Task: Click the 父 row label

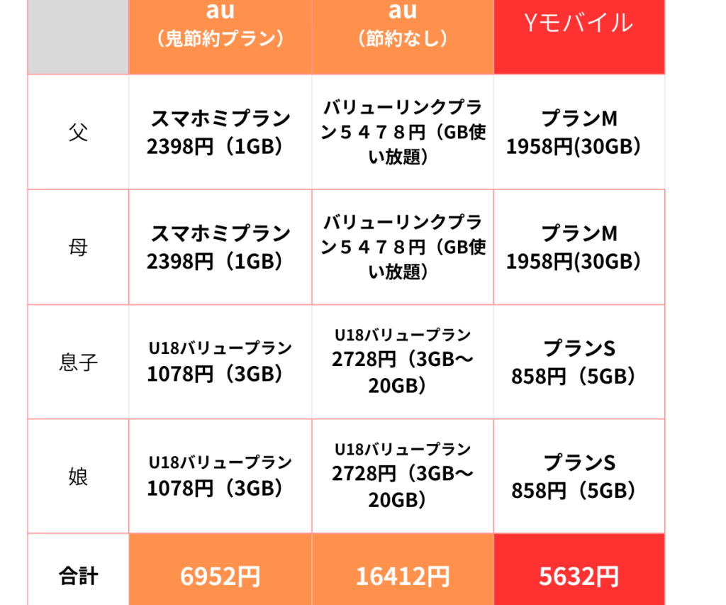Action: (x=78, y=132)
